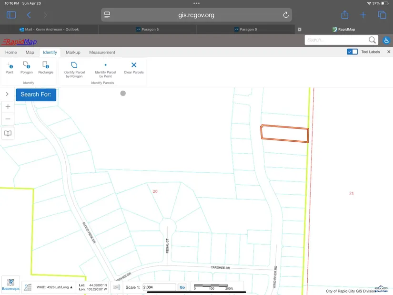Viewport: 393px width, 295px height.
Task: Expand the left side panel chevron
Action: (7, 94)
